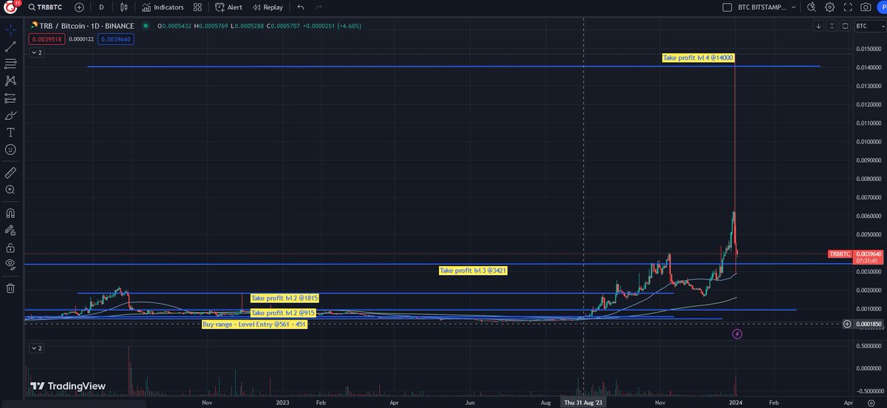The height and width of the screenshot is (408, 887).
Task: Open user profile avatar
Action: coord(883,7)
